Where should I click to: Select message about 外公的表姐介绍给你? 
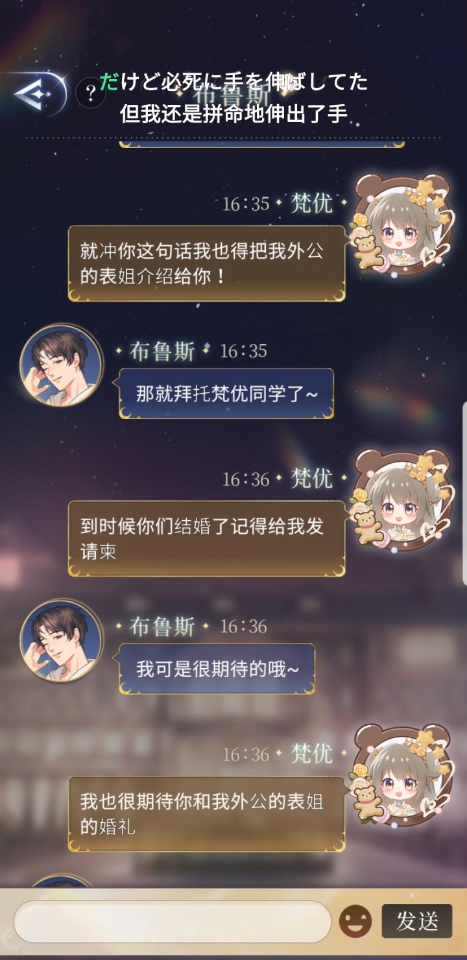click(x=206, y=263)
